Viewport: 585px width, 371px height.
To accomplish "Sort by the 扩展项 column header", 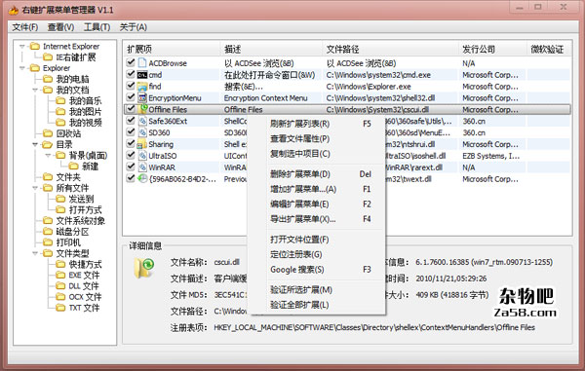I will click(172, 49).
